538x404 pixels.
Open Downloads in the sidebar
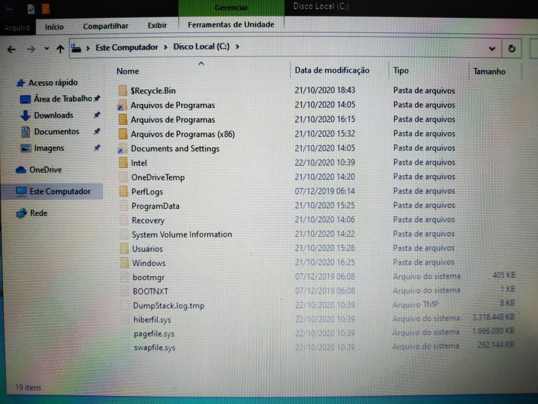(x=53, y=115)
